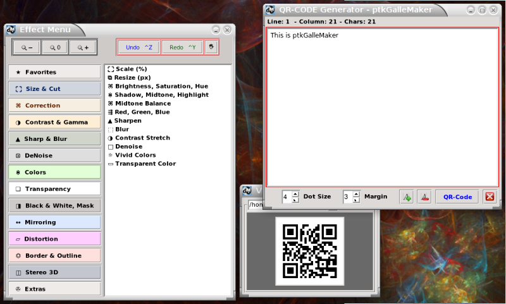Click the Margin value field

(347, 197)
